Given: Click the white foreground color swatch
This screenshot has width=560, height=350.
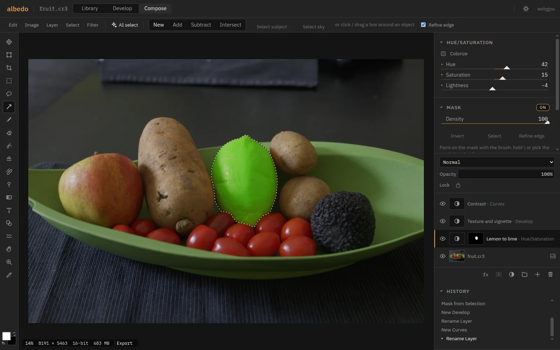Looking at the screenshot, I should tap(6, 336).
